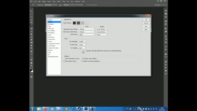Open Internet Explorer from the taskbar
The height and width of the screenshot is (111, 197).
point(73,109)
